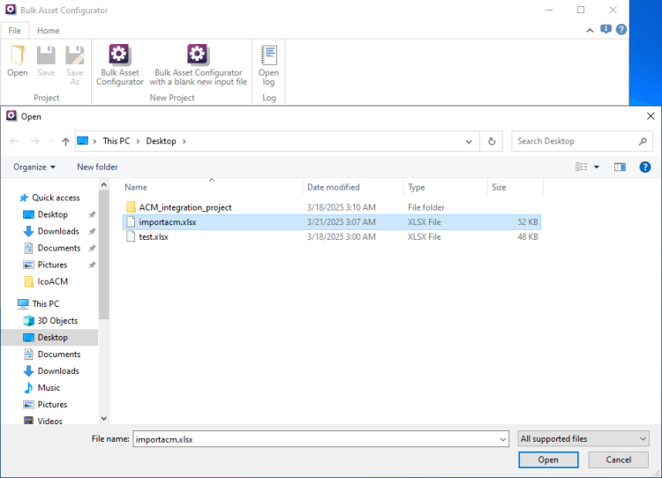Open the view options dropdown arrow
The height and width of the screenshot is (478, 662).
point(597,167)
